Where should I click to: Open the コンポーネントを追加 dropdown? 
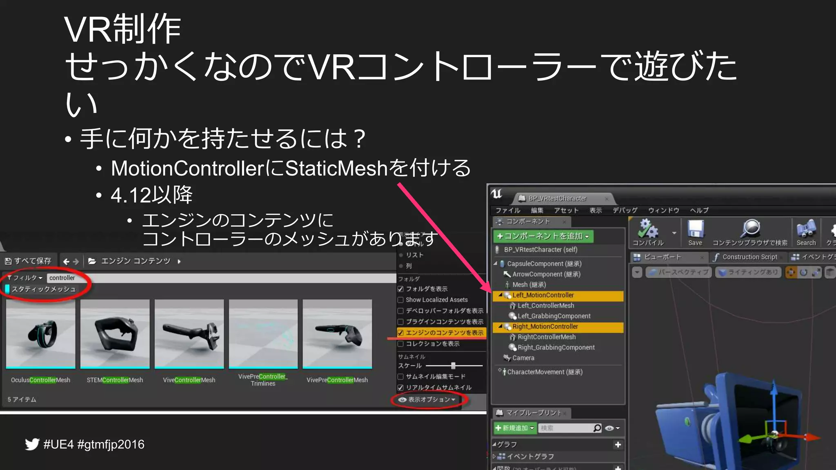pyautogui.click(x=543, y=236)
